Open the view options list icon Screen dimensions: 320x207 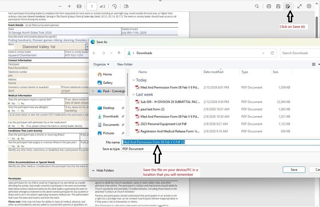[314, 64]
